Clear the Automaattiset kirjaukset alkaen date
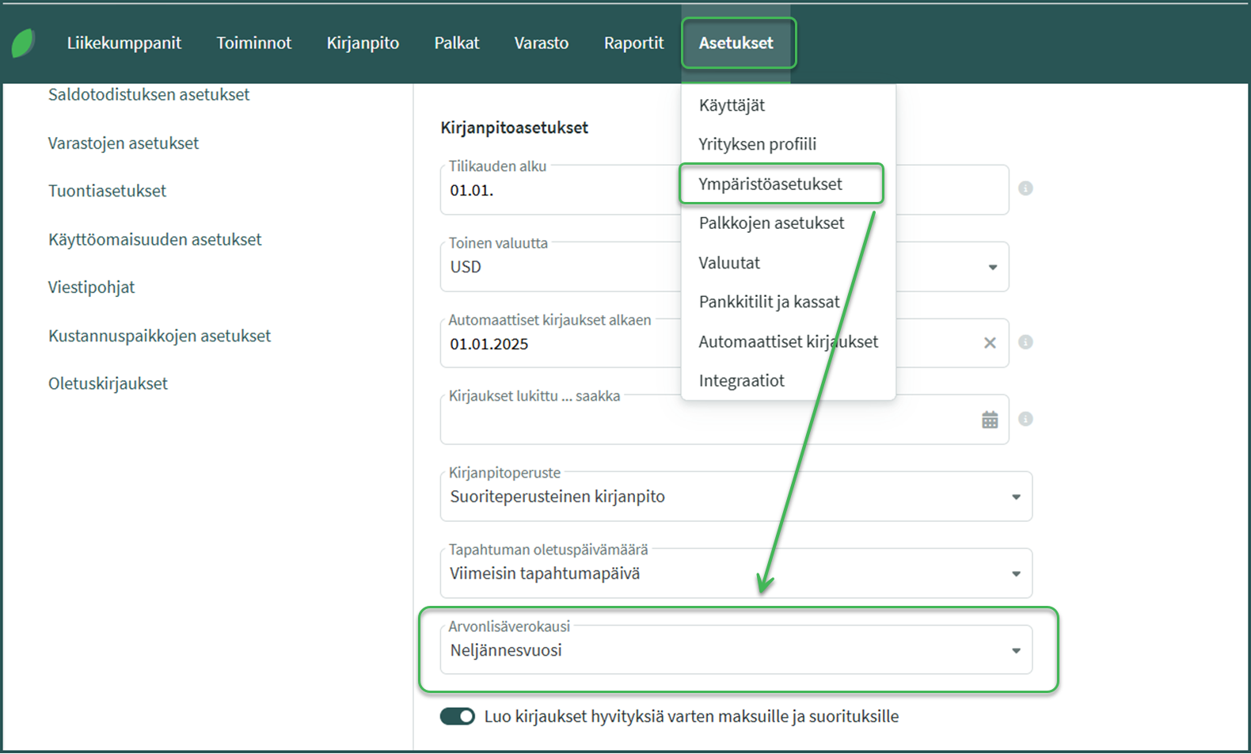This screenshot has width=1251, height=754. click(x=990, y=343)
